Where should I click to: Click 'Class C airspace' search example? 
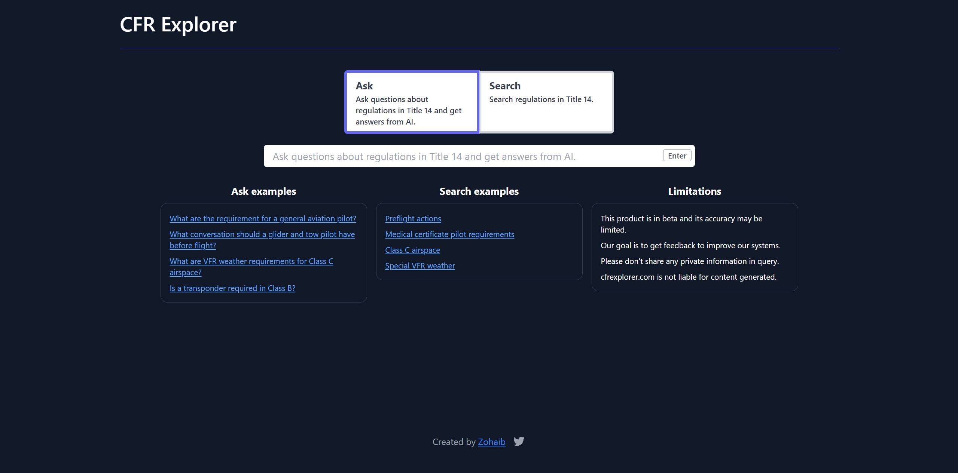click(412, 249)
